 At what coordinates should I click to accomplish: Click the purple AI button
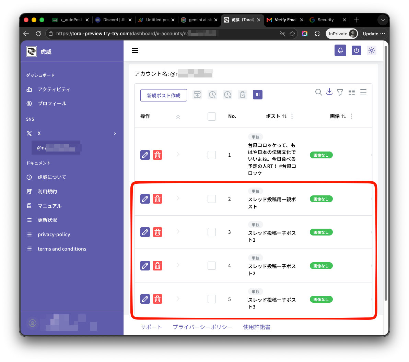point(257,95)
